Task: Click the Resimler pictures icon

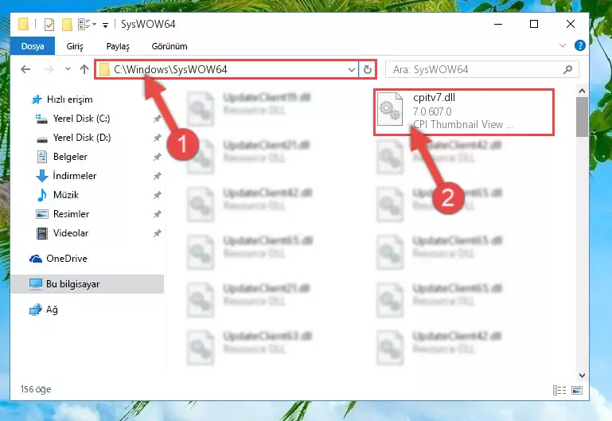Action: (41, 214)
